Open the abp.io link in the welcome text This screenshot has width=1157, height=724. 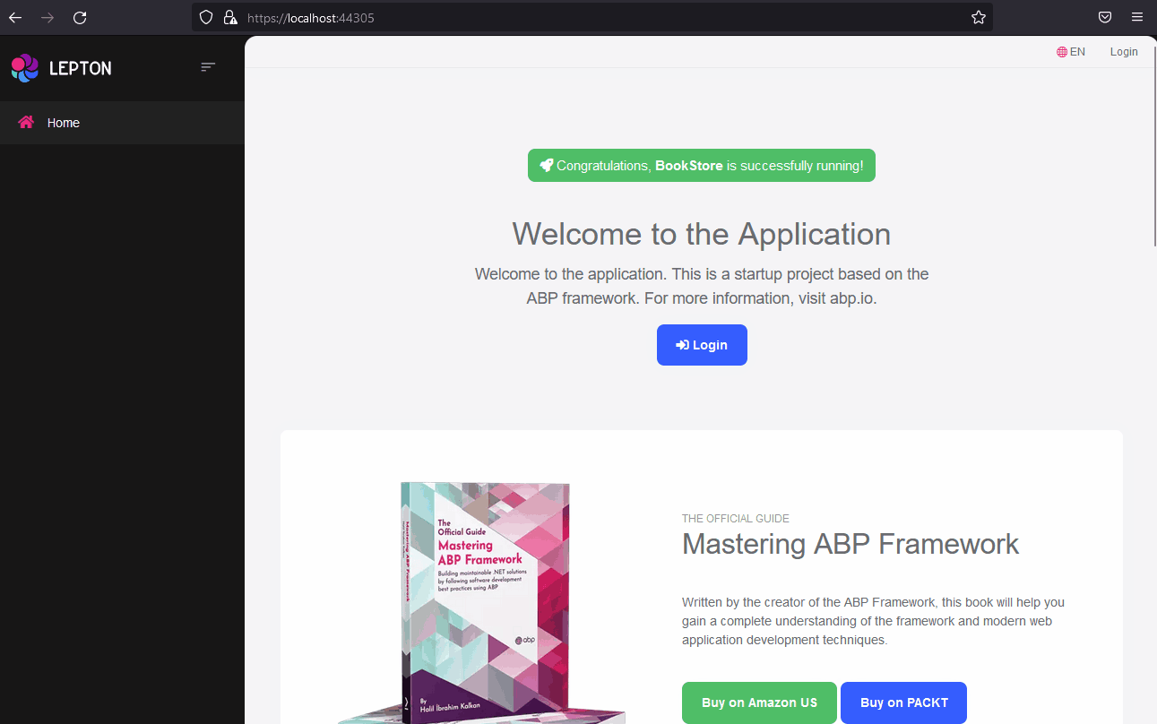pos(851,297)
